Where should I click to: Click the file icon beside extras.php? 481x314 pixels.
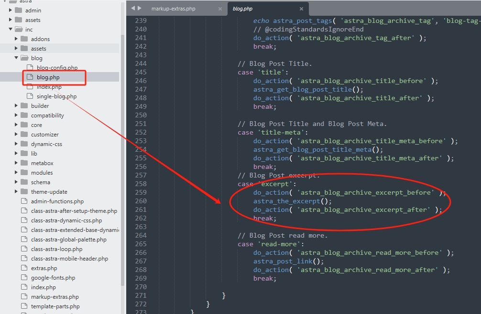pos(24,268)
